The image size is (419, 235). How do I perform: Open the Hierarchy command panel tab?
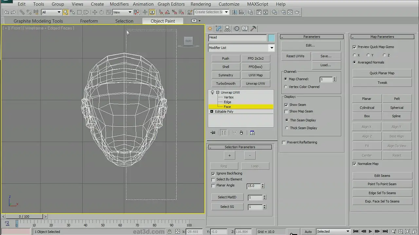tap(228, 29)
